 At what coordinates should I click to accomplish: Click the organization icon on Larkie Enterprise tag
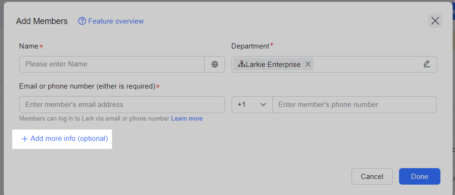click(x=241, y=65)
